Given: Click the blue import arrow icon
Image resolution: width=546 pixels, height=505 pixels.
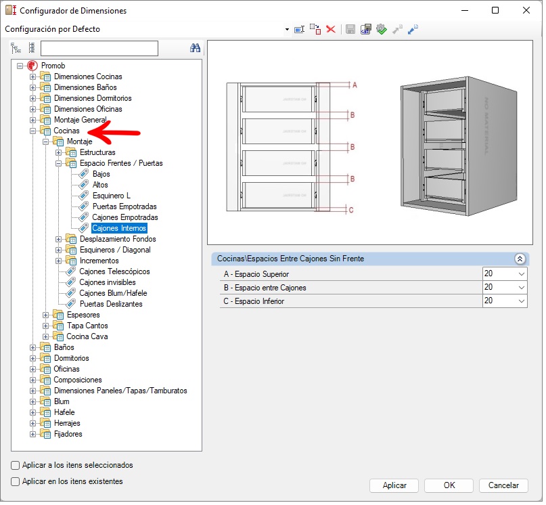Looking at the screenshot, I should pos(413,29).
